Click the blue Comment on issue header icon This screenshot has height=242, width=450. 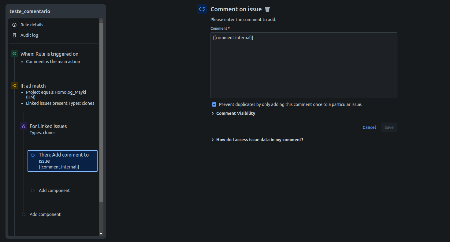coord(202,9)
